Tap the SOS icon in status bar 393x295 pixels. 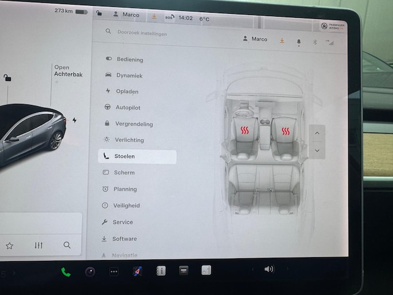click(169, 17)
